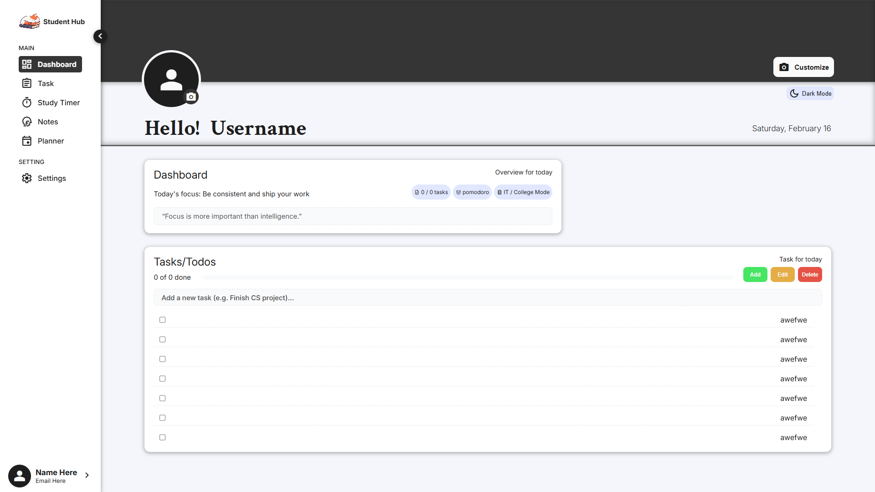The height and width of the screenshot is (492, 875).
Task: Click the Student Hub logo icon
Action: tap(29, 21)
